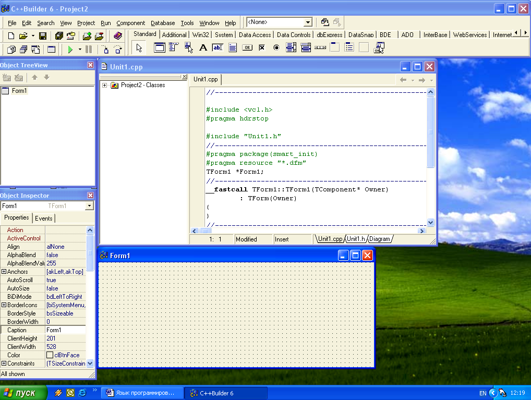Click Remove file from project icon

99,36
